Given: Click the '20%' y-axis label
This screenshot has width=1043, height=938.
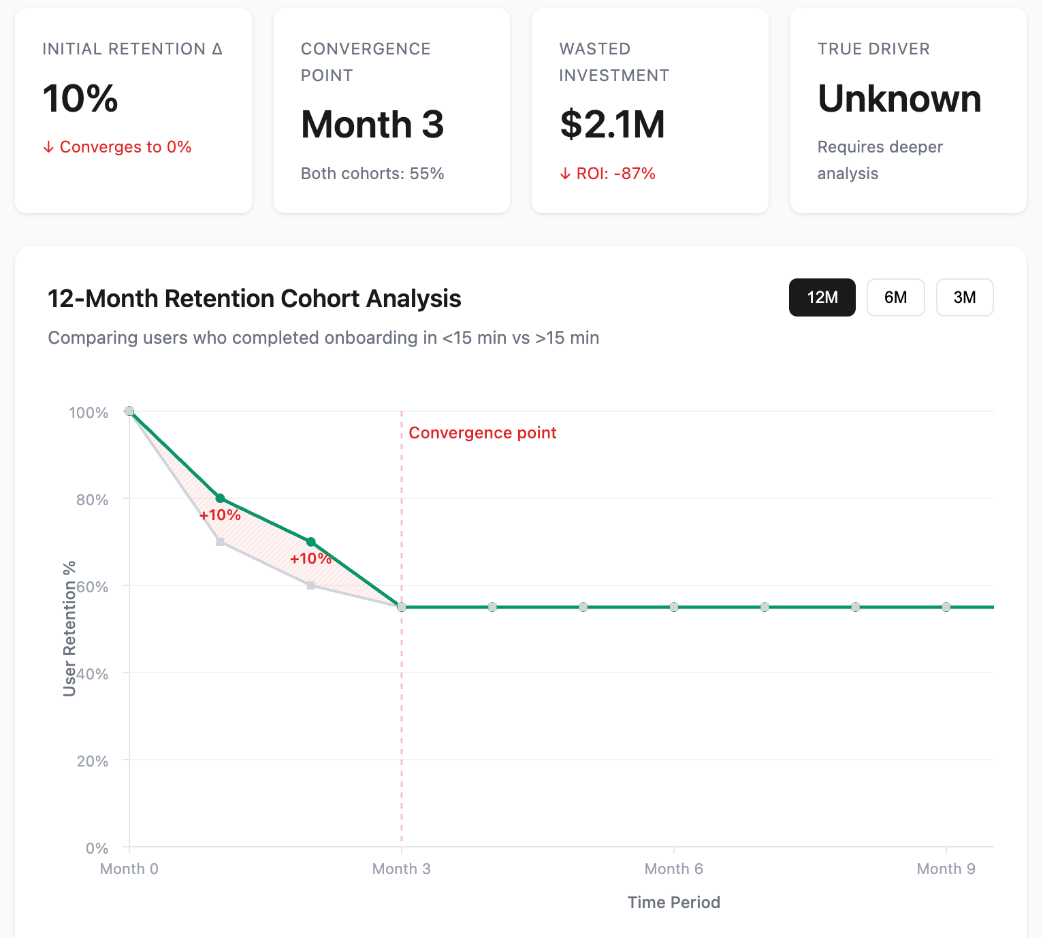Looking at the screenshot, I should coord(93,762).
